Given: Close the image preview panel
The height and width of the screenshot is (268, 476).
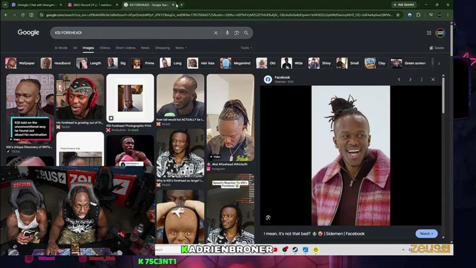Looking at the screenshot, I should pos(433,80).
